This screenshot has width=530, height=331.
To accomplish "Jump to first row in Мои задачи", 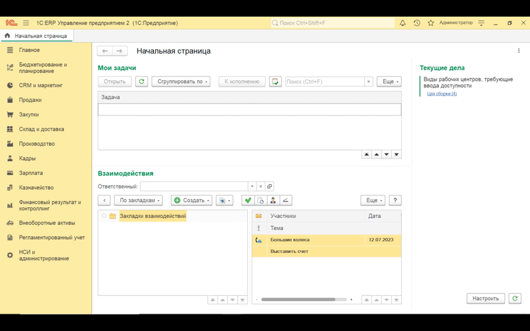I will point(366,154).
